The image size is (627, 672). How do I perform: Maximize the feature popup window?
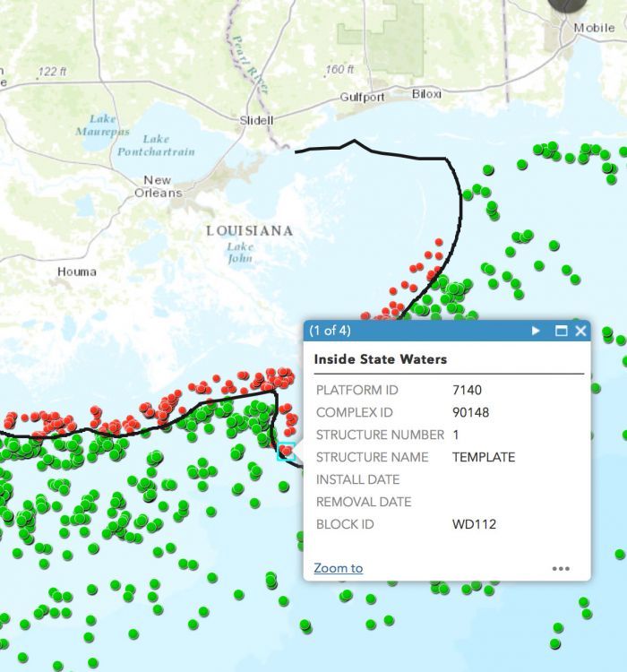click(562, 331)
